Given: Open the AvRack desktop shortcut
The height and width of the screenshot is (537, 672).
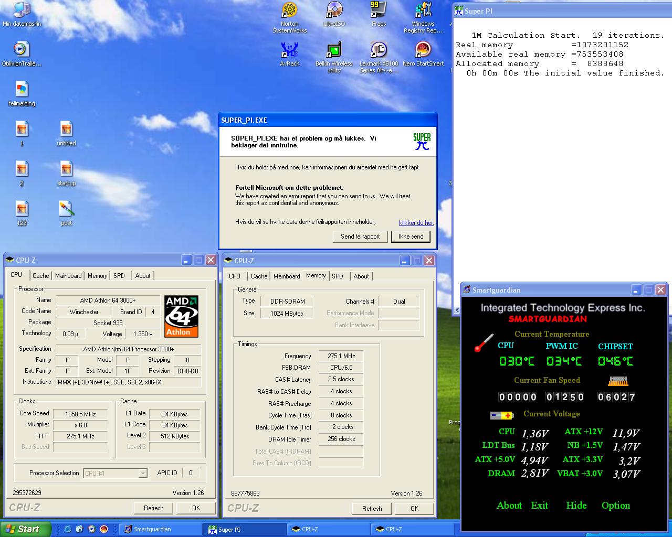Looking at the screenshot, I should (289, 50).
